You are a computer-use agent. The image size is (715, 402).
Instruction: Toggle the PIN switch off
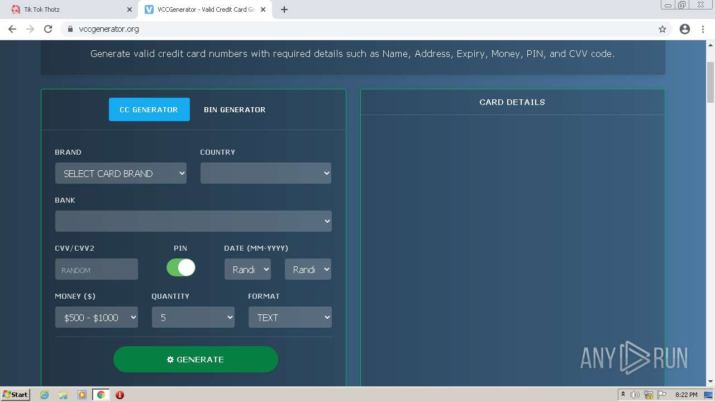tap(181, 267)
